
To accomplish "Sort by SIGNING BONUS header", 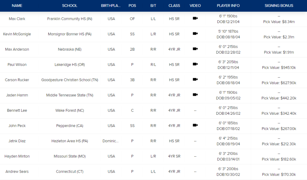I will pyautogui.click(x=279, y=6).
